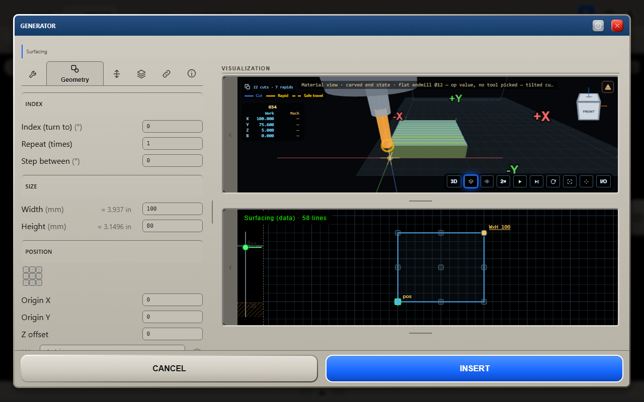Click the CANCEL button
This screenshot has width=644, height=402.
point(169,368)
